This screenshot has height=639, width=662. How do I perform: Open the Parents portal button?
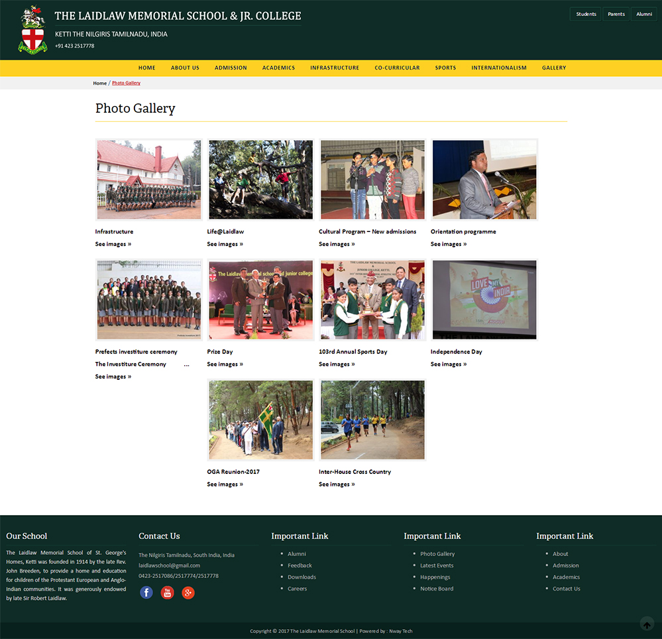(x=616, y=14)
